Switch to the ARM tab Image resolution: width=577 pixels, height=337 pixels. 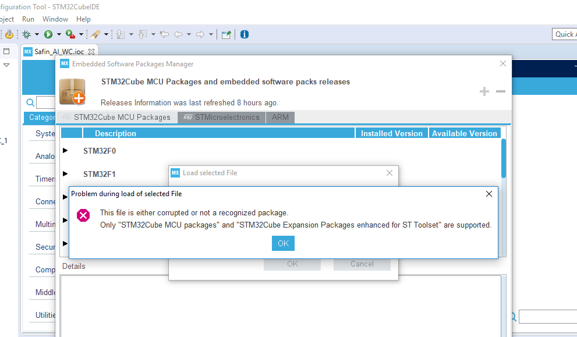point(280,118)
